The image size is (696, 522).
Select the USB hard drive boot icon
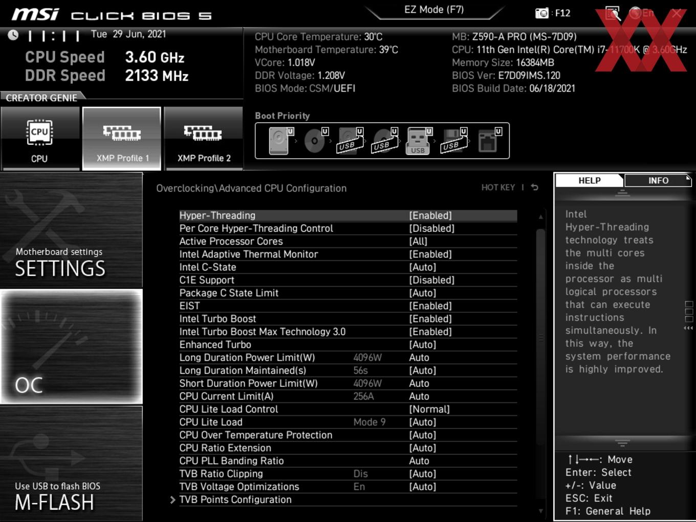coord(350,141)
